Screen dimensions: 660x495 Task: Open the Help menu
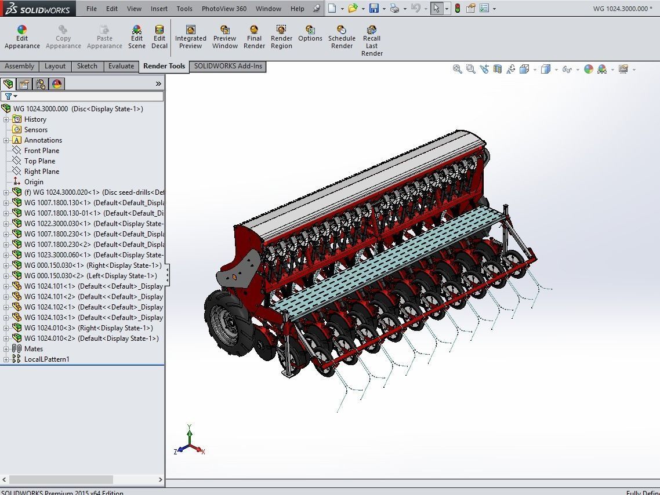pyautogui.click(x=297, y=9)
